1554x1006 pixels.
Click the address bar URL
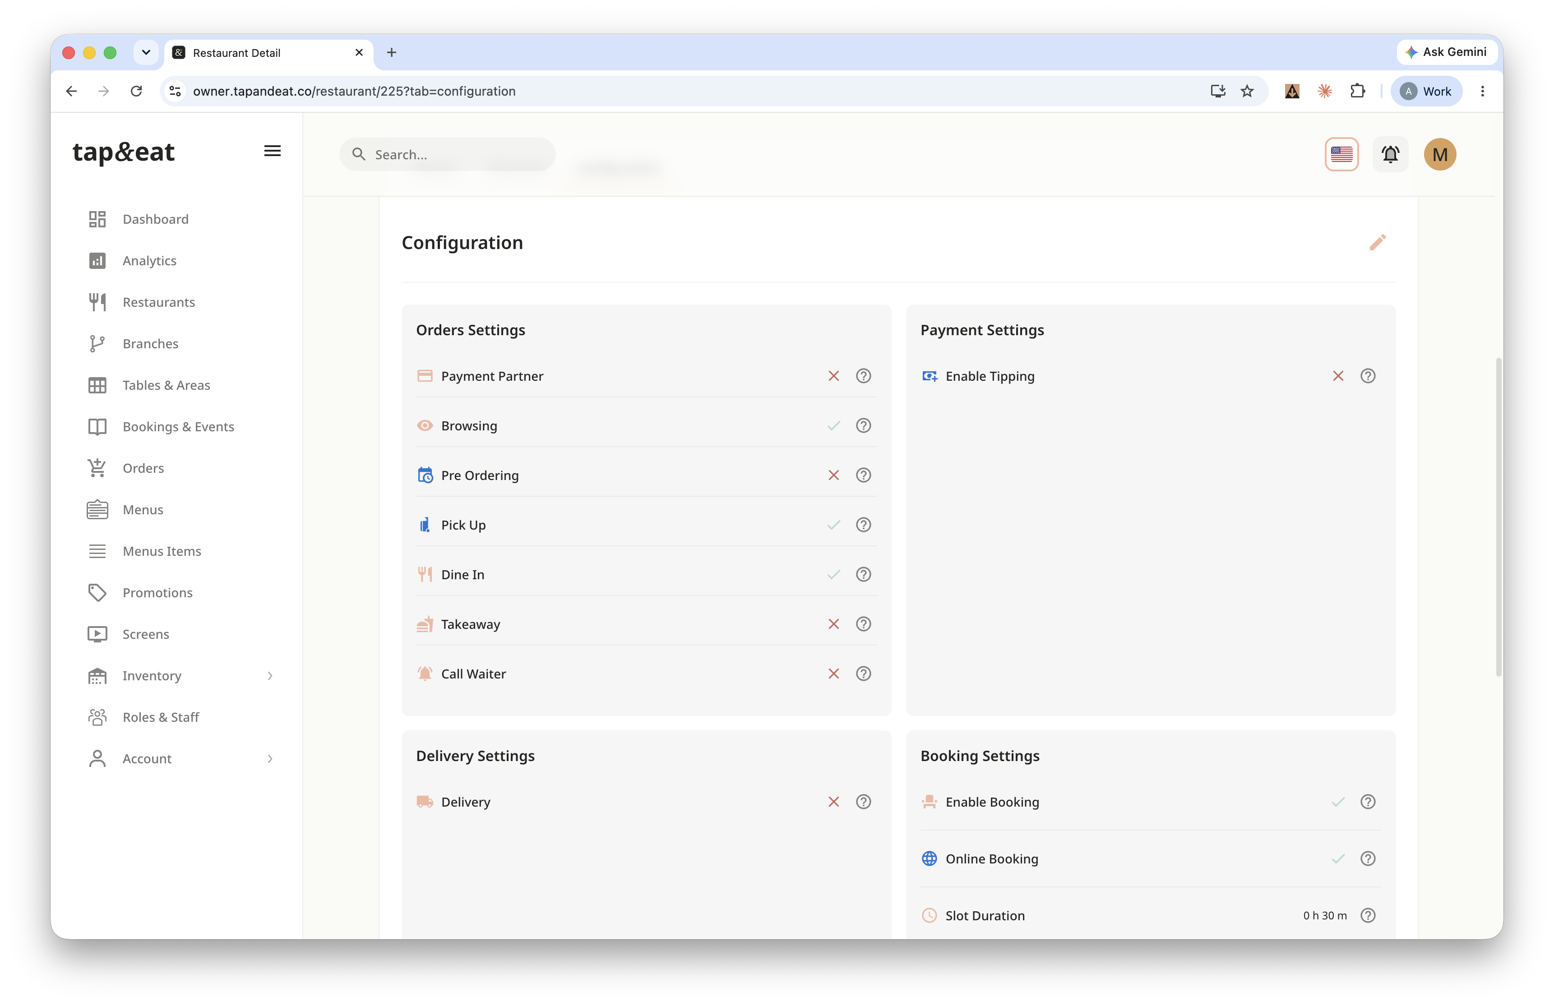point(354,92)
